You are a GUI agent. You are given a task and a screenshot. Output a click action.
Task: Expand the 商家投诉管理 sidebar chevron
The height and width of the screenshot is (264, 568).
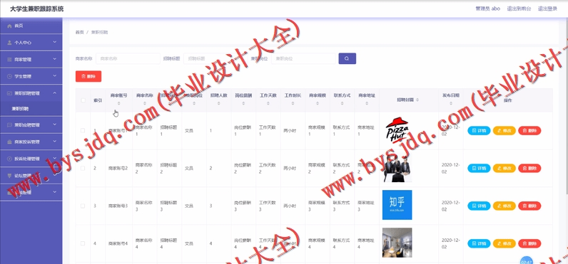click(55, 142)
